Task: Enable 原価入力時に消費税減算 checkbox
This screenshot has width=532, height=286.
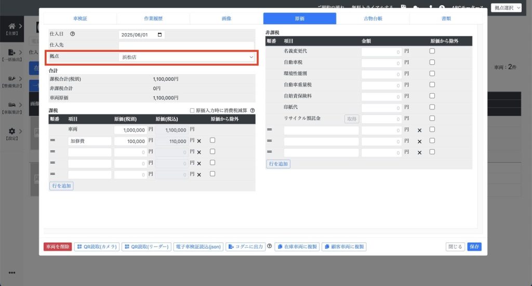Action: [192, 110]
